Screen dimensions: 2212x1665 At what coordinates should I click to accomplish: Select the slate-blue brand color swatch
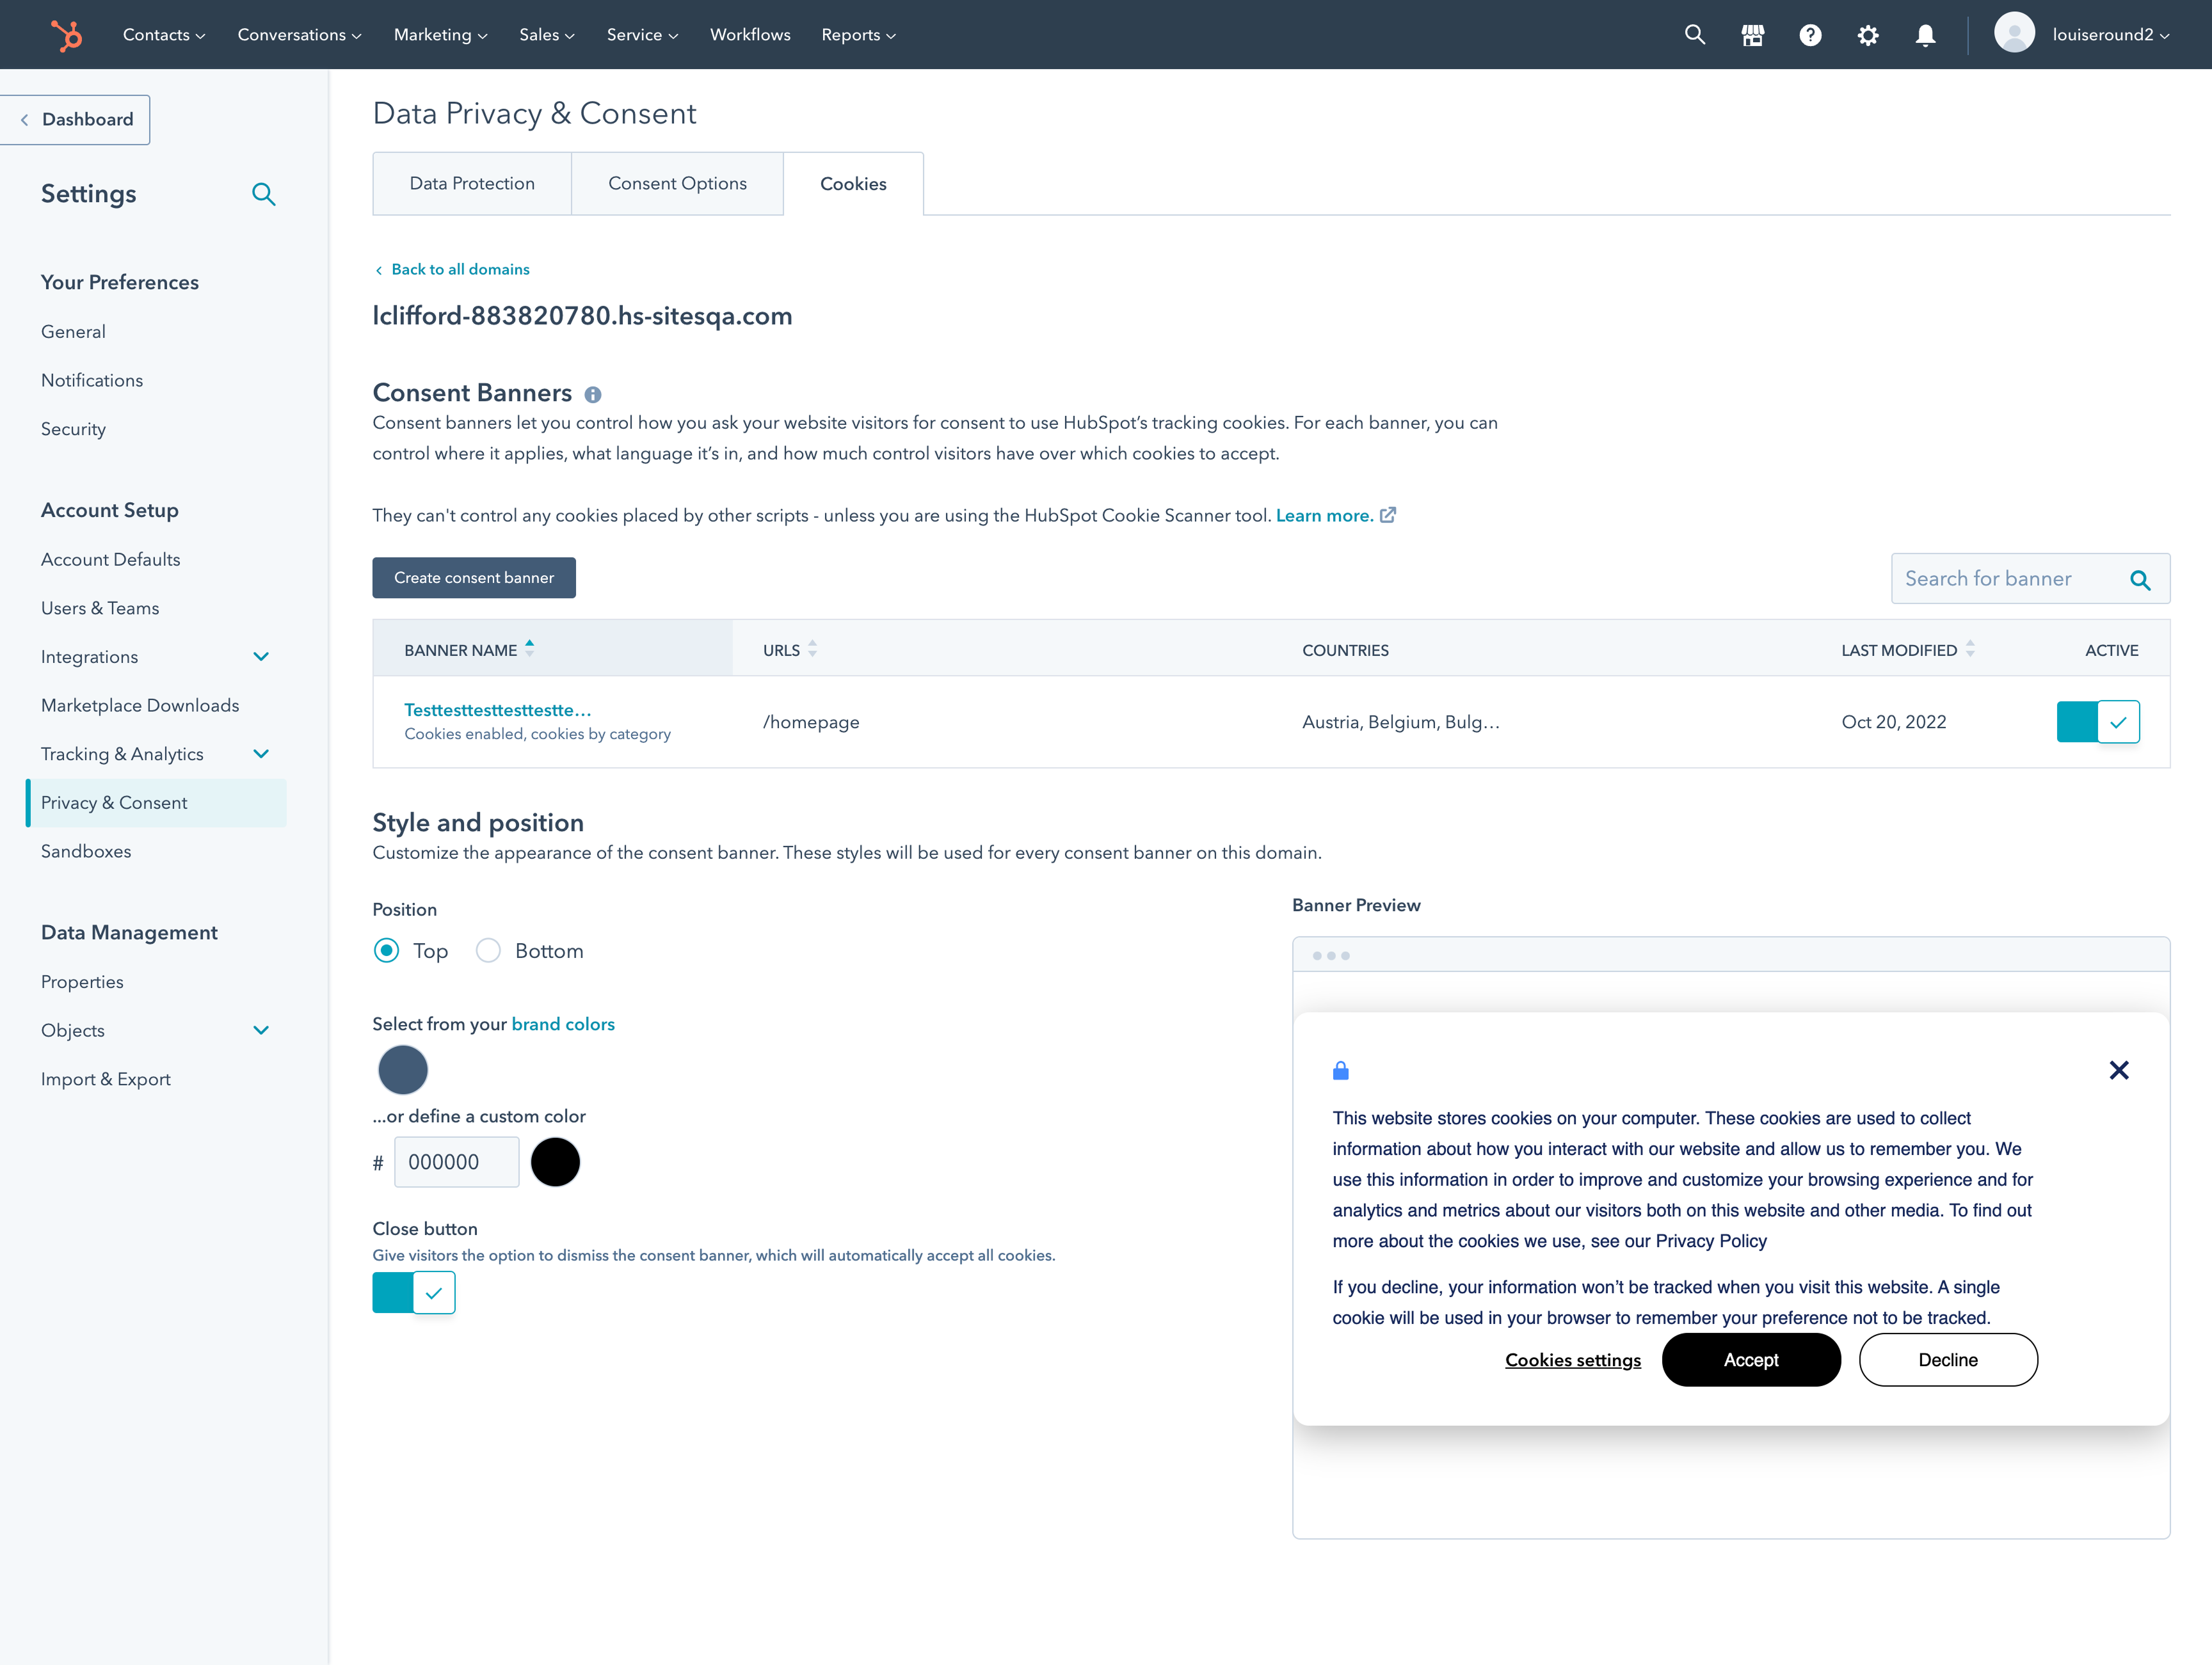(x=403, y=1070)
